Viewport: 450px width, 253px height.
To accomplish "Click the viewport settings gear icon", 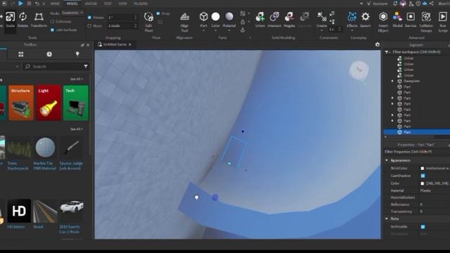I will 378,44.
